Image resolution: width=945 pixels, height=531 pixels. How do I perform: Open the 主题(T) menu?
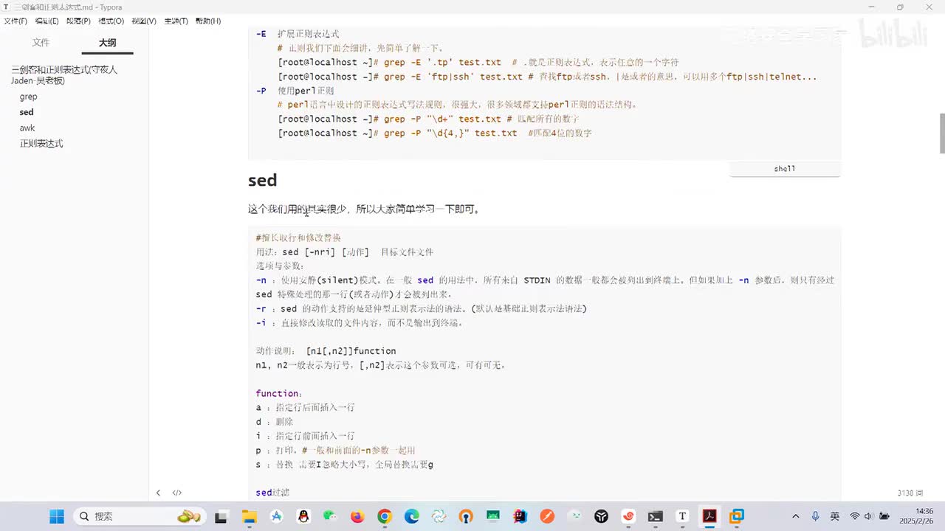[176, 21]
